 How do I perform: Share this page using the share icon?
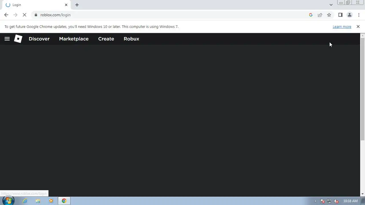tap(320, 15)
